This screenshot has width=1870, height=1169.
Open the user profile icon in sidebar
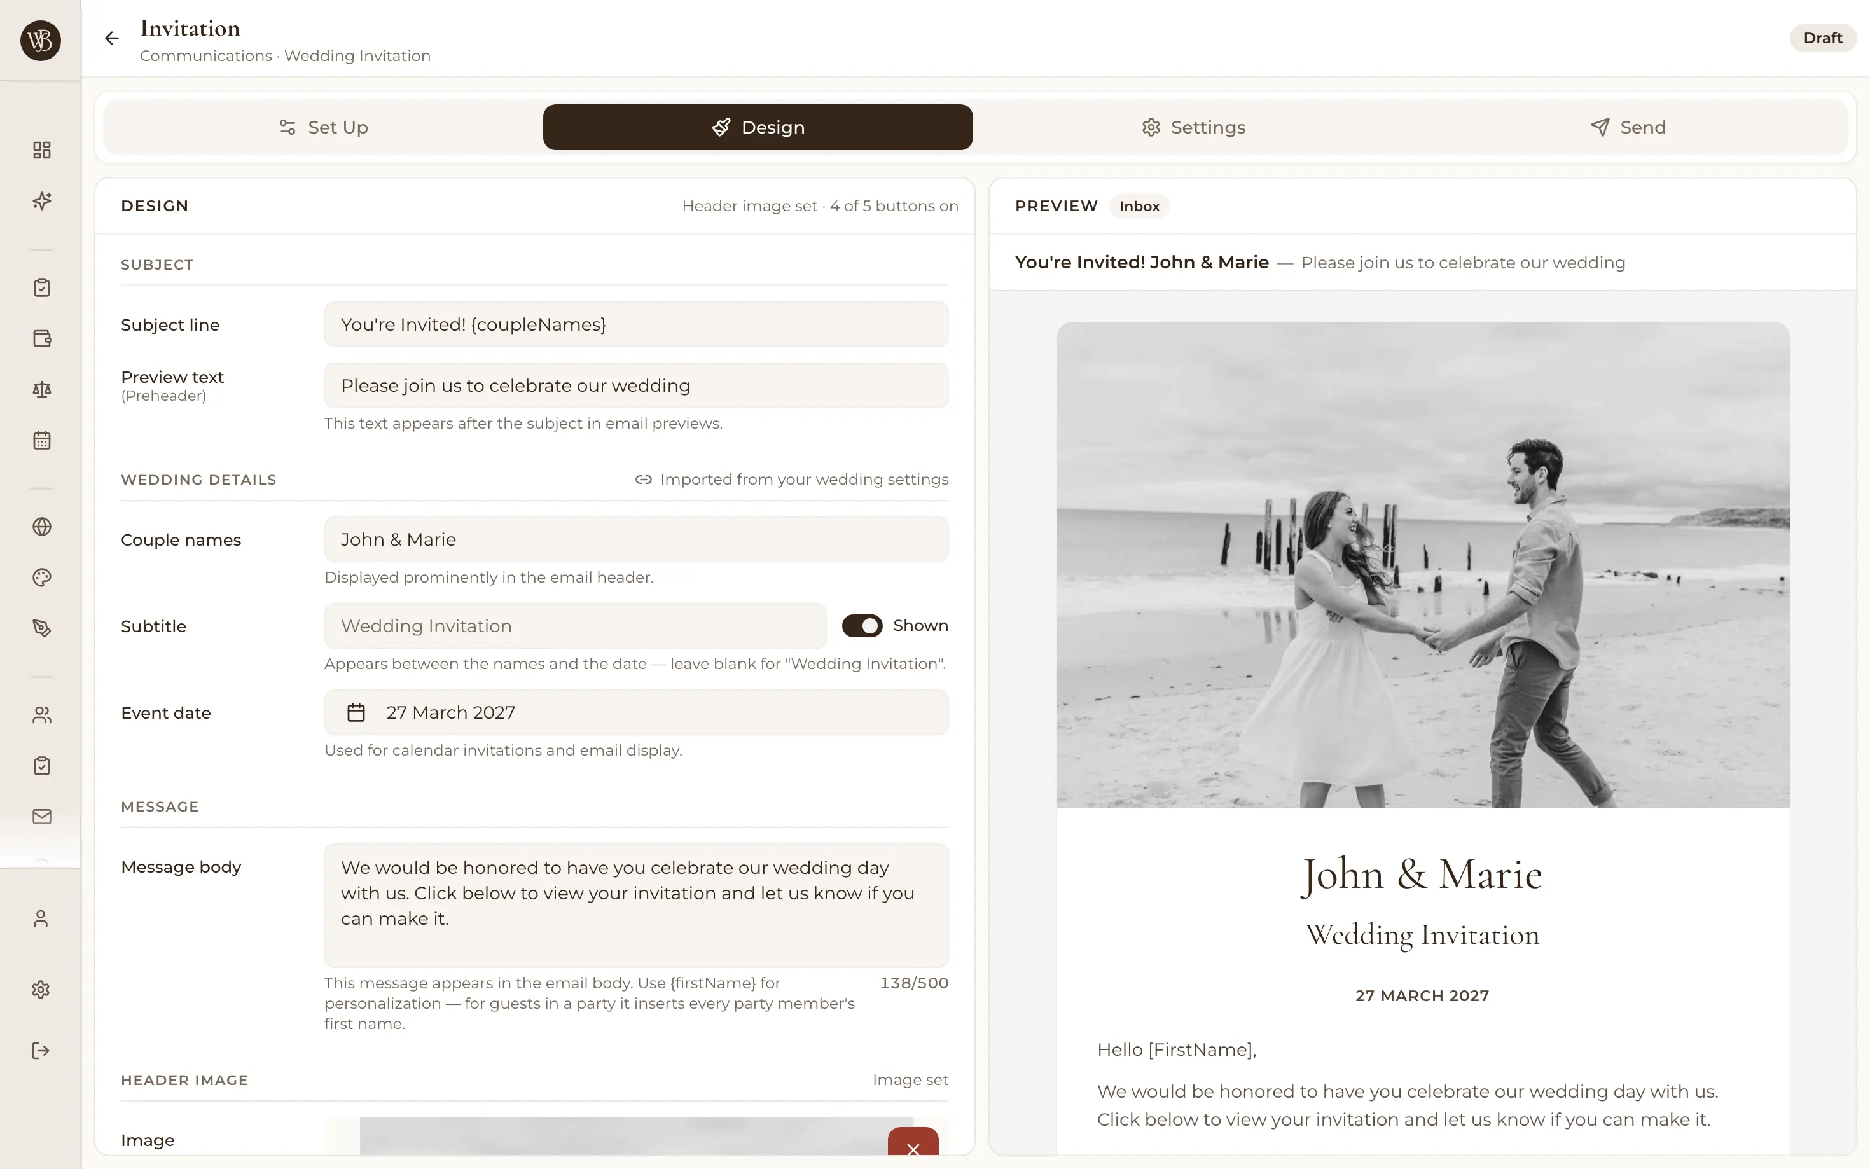(x=41, y=918)
